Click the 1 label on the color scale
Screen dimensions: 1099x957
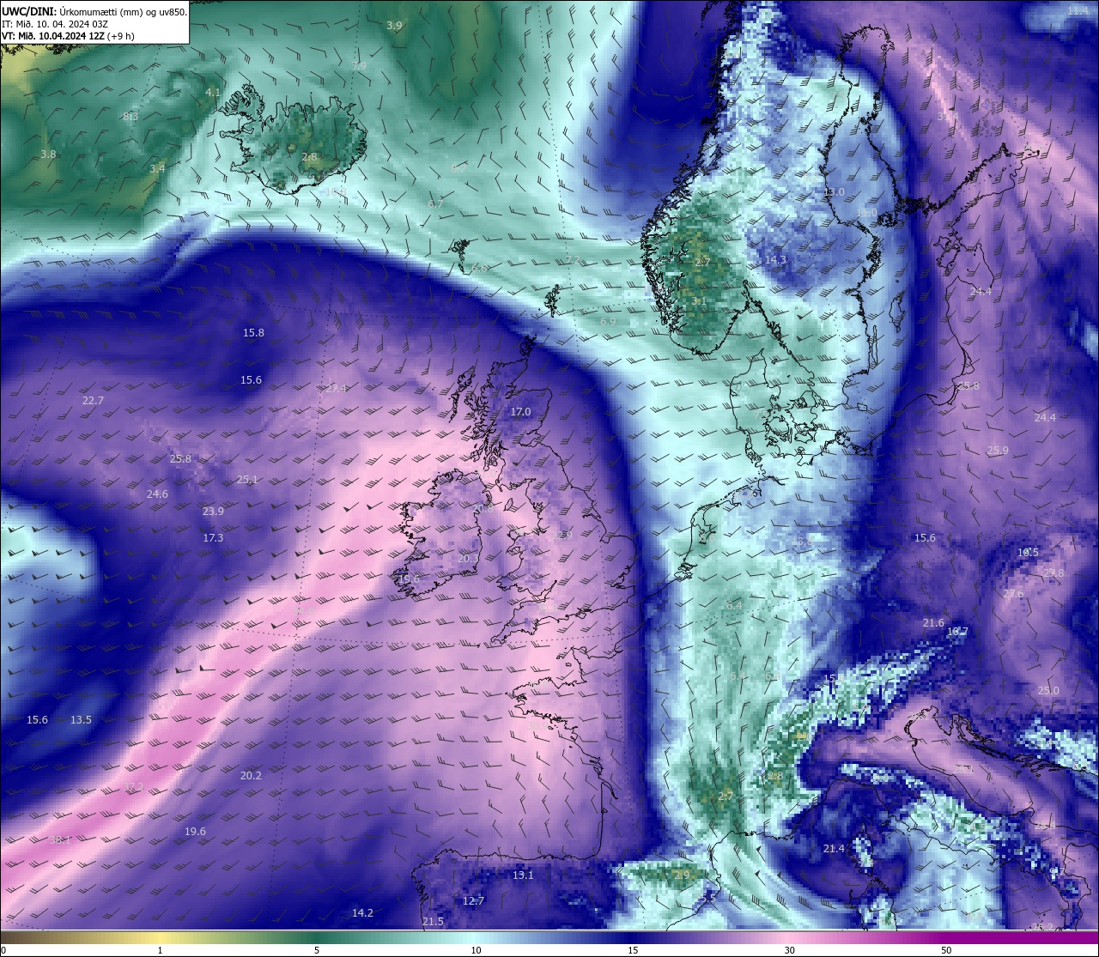(161, 950)
